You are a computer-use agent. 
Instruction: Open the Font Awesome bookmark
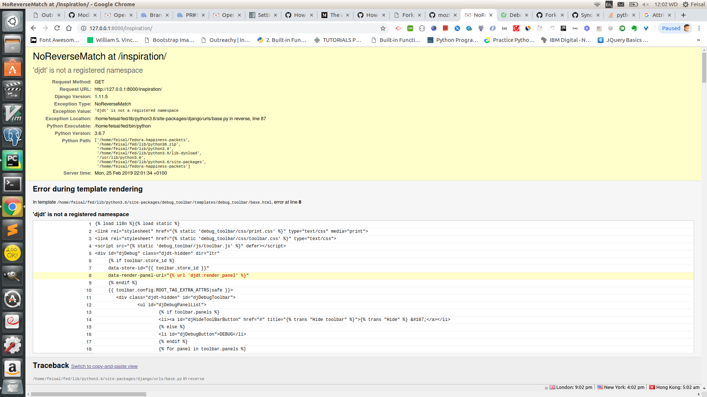click(x=55, y=40)
